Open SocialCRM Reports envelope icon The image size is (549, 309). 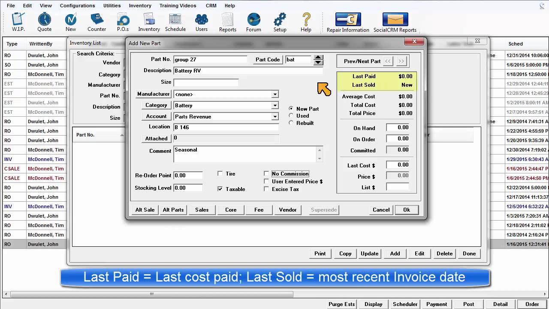click(395, 22)
